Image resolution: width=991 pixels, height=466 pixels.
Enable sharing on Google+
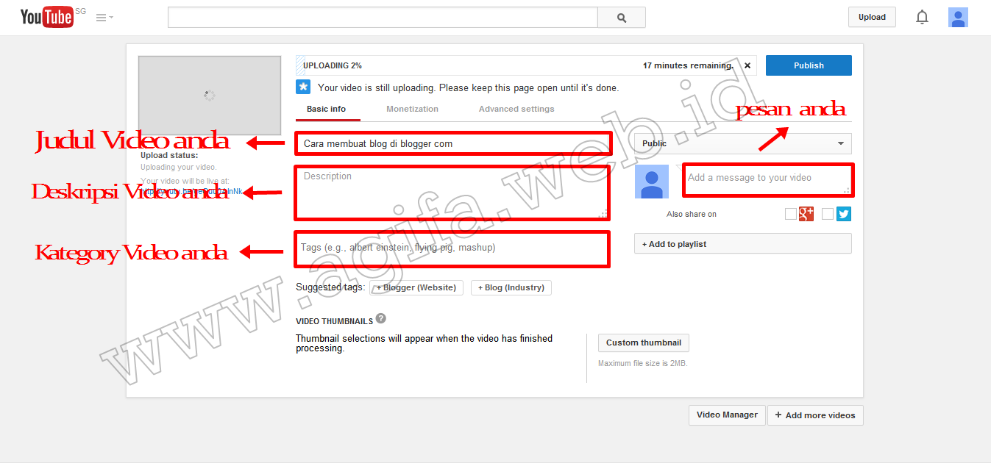click(x=791, y=214)
